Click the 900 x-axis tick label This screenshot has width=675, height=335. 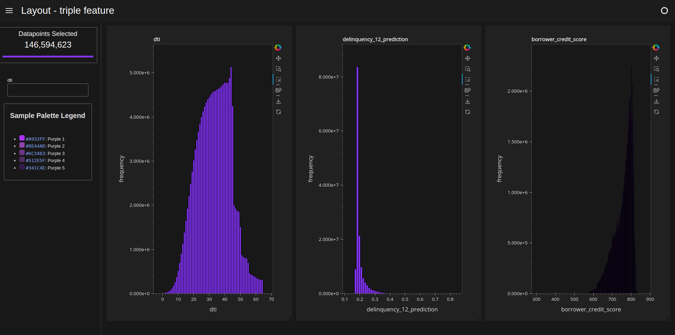click(650, 299)
